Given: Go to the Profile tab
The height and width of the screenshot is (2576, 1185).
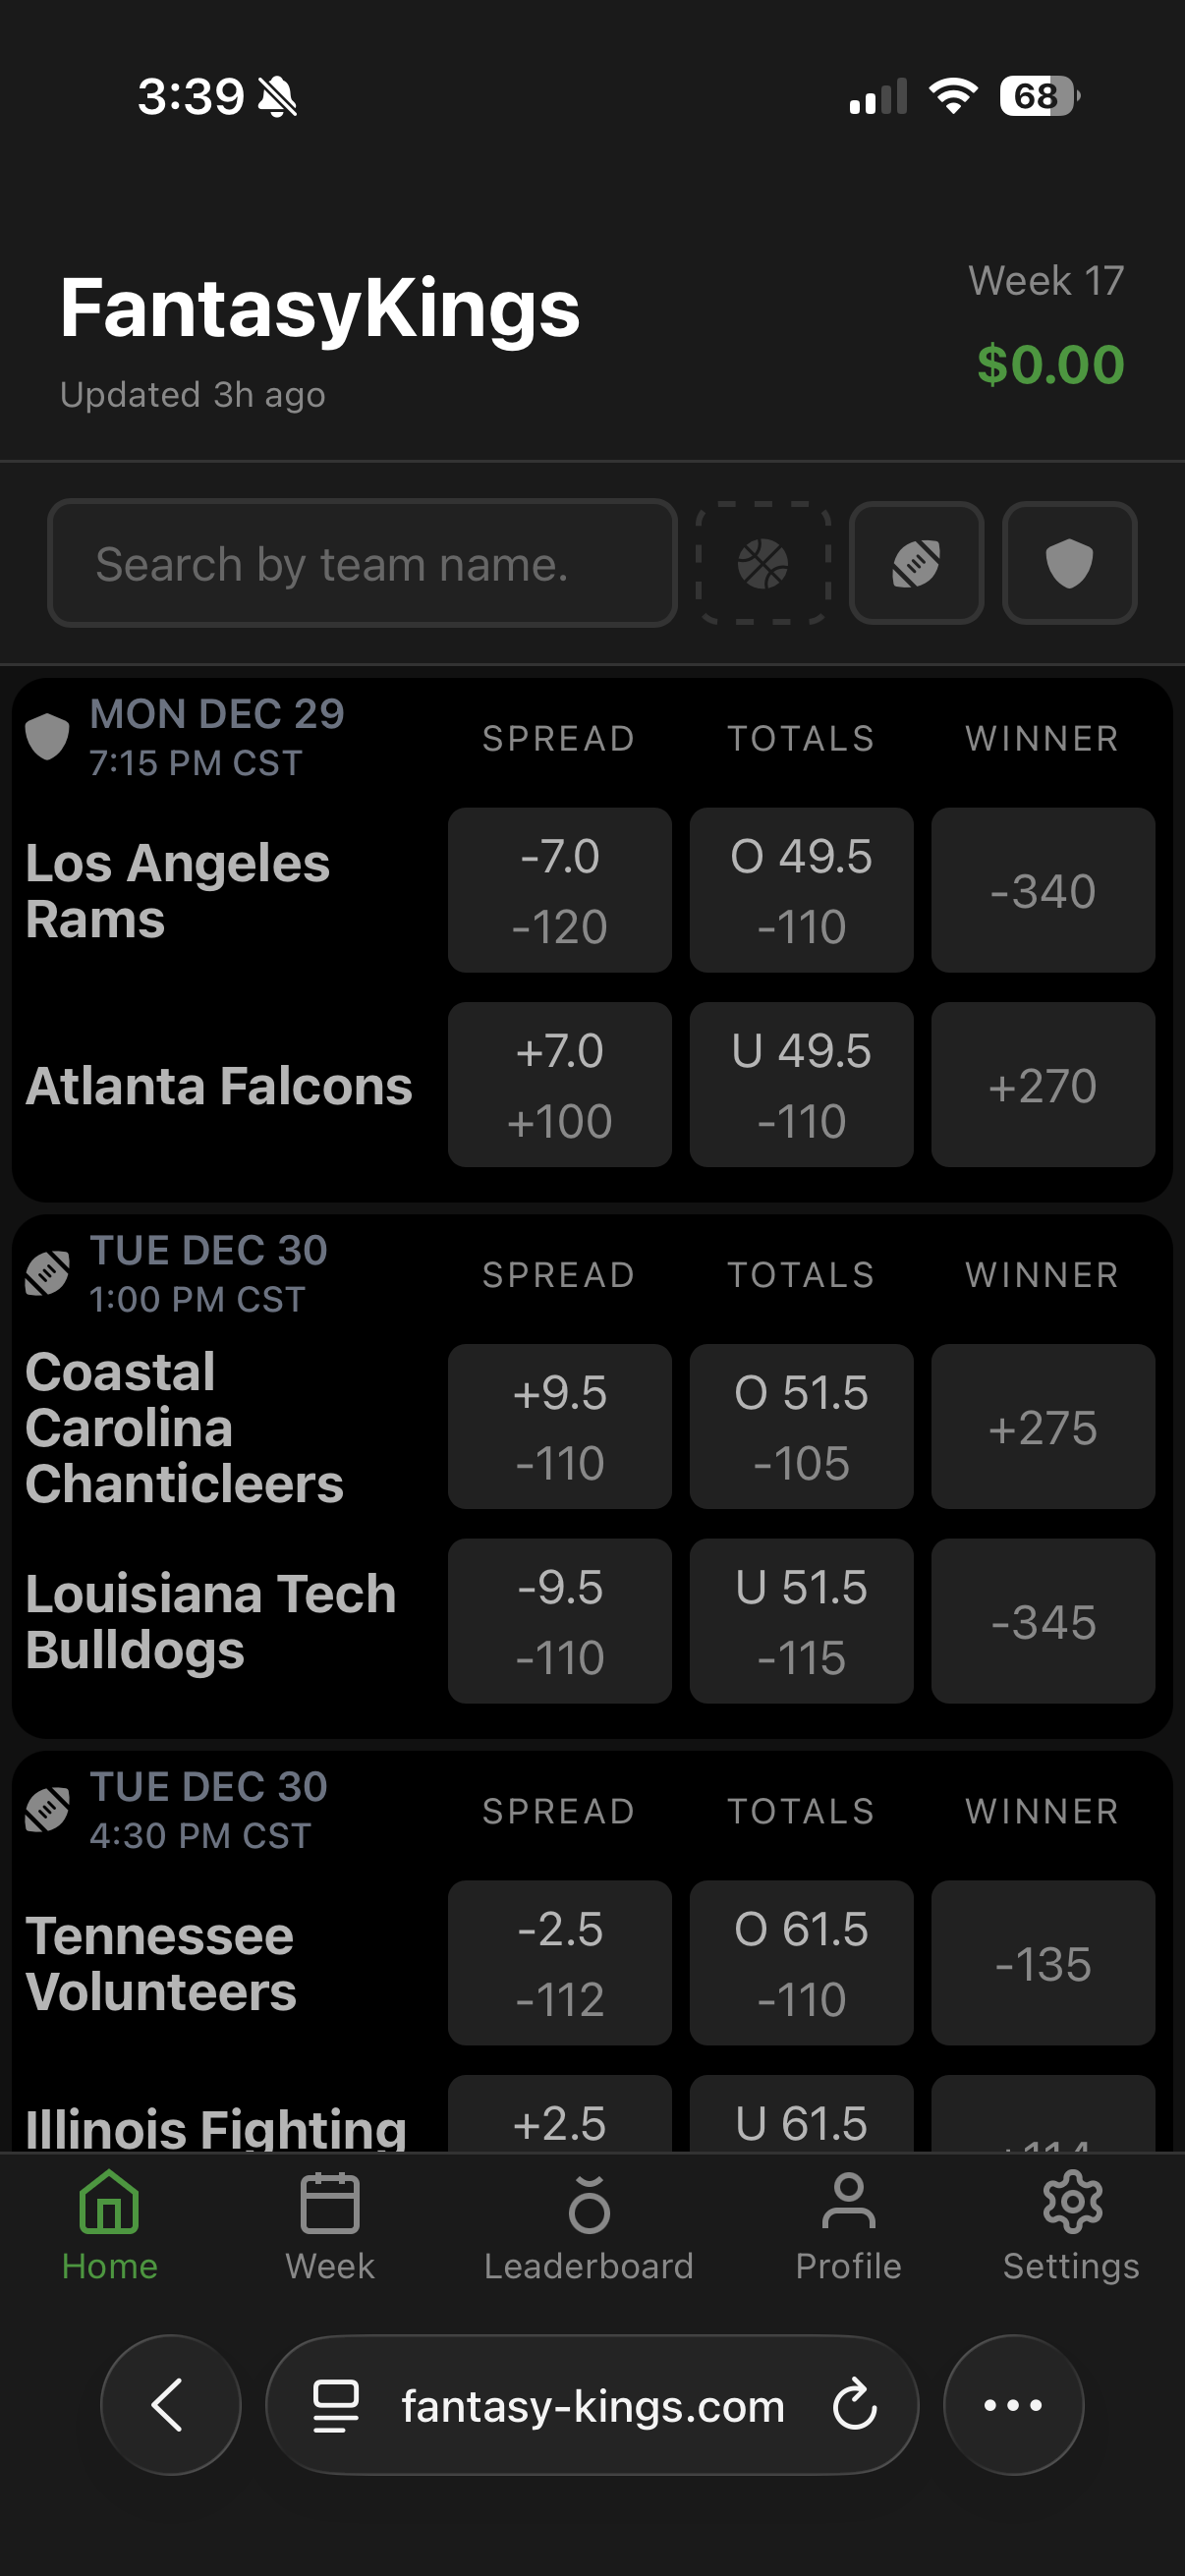Looking at the screenshot, I should (x=848, y=2226).
